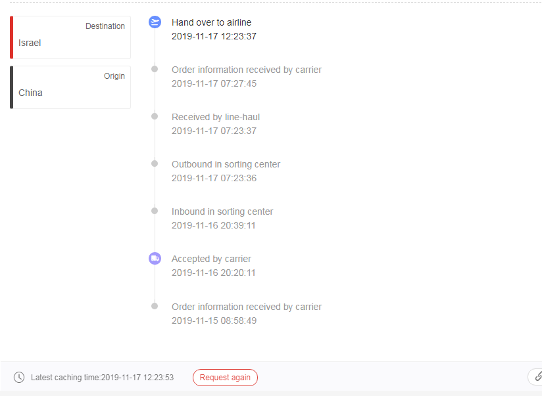542x396 pixels.
Task: Select the Origin China card
Action: tap(71, 87)
